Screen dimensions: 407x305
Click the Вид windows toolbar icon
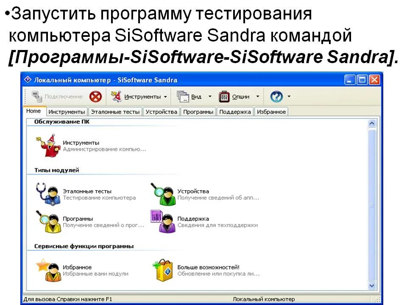click(x=183, y=97)
